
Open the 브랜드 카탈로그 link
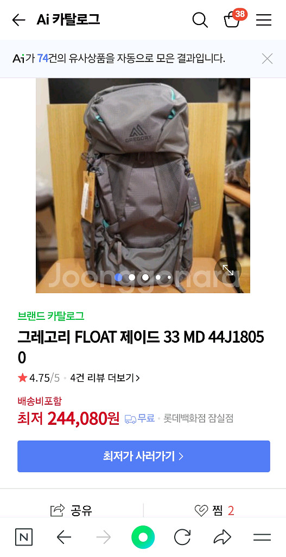coord(51,316)
